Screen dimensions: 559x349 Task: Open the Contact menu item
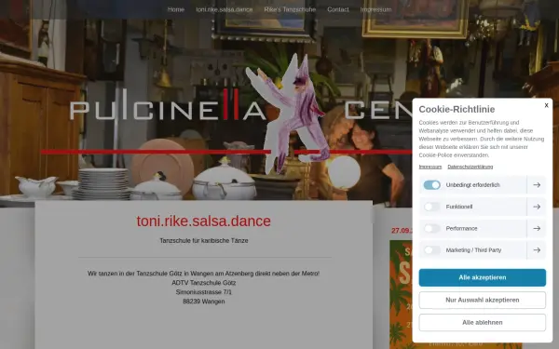click(x=338, y=9)
